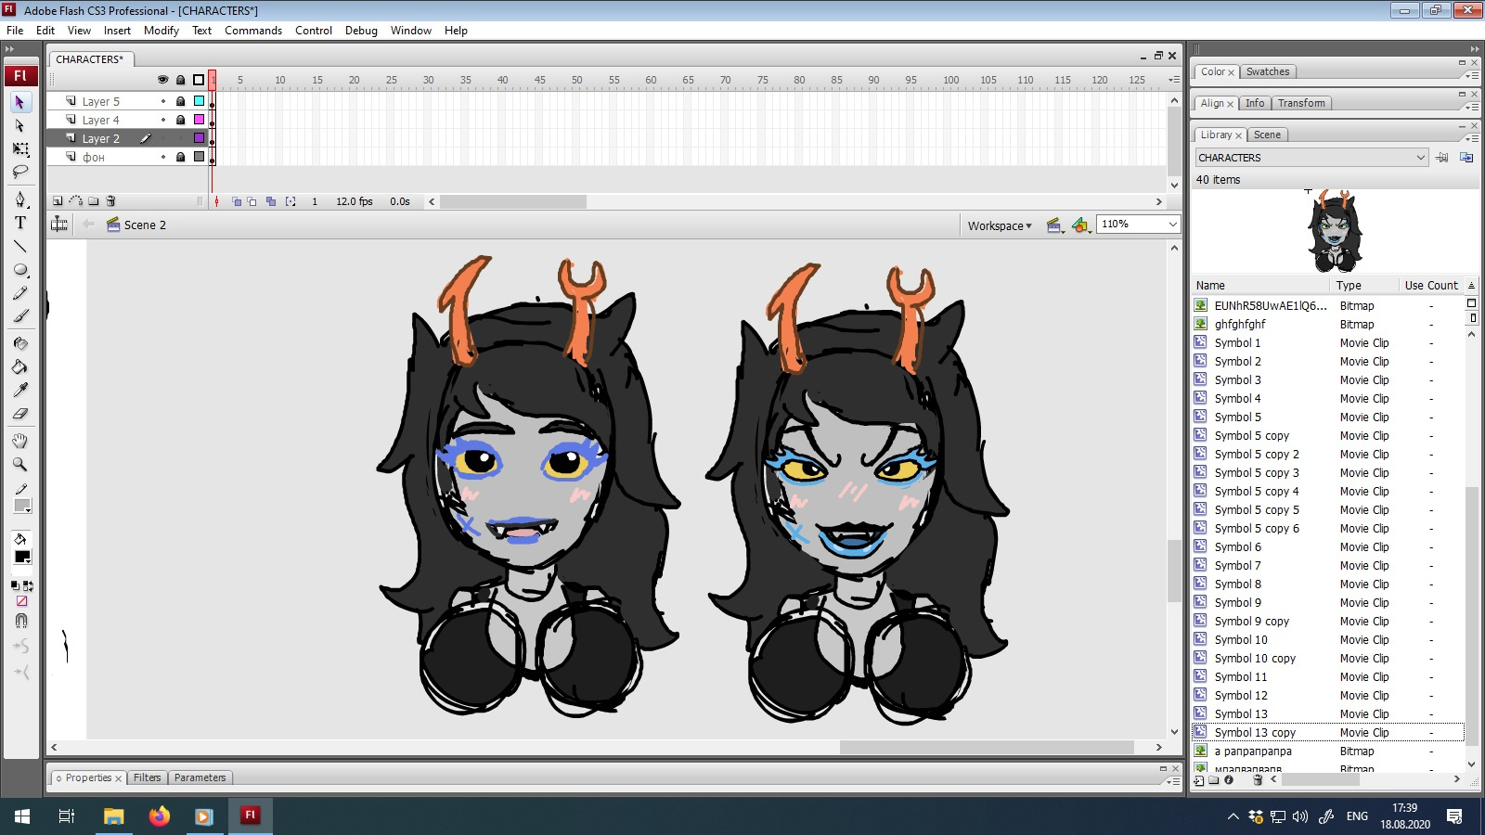Open the fill color picker dropdown
This screenshot has width=1485, height=835.
pos(22,557)
